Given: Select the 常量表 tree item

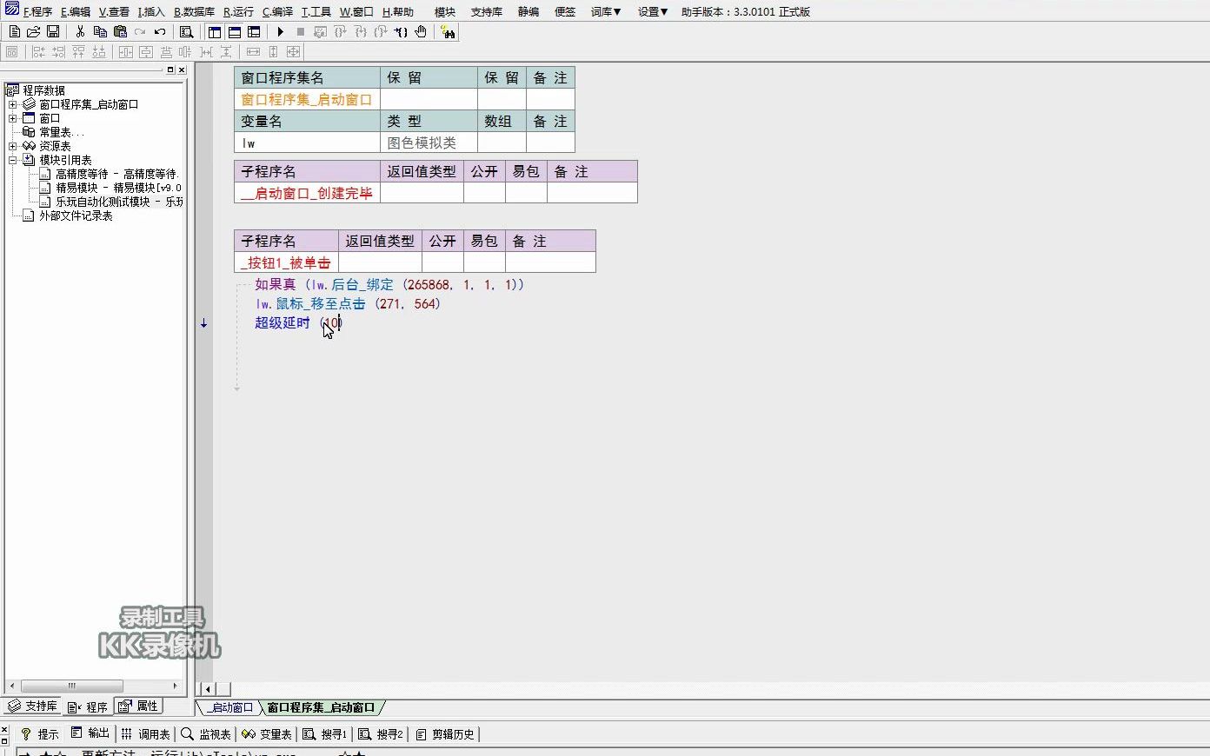Looking at the screenshot, I should (62, 132).
